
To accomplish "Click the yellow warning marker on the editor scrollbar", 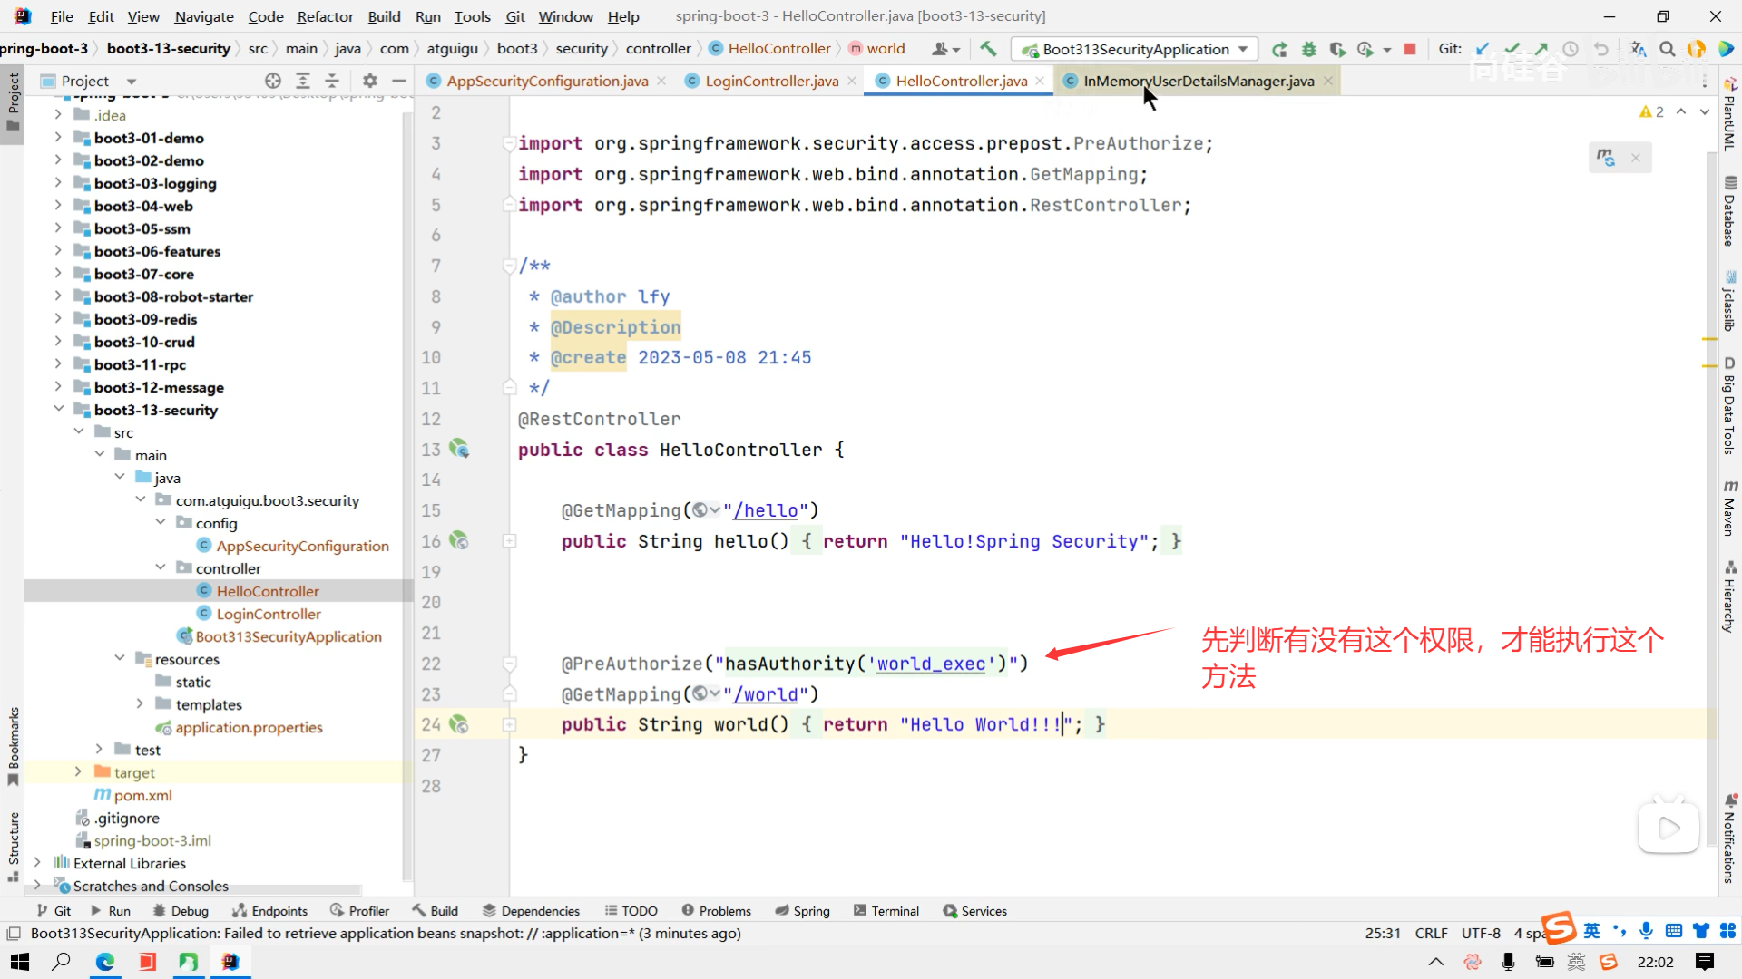I will [x=1709, y=339].
